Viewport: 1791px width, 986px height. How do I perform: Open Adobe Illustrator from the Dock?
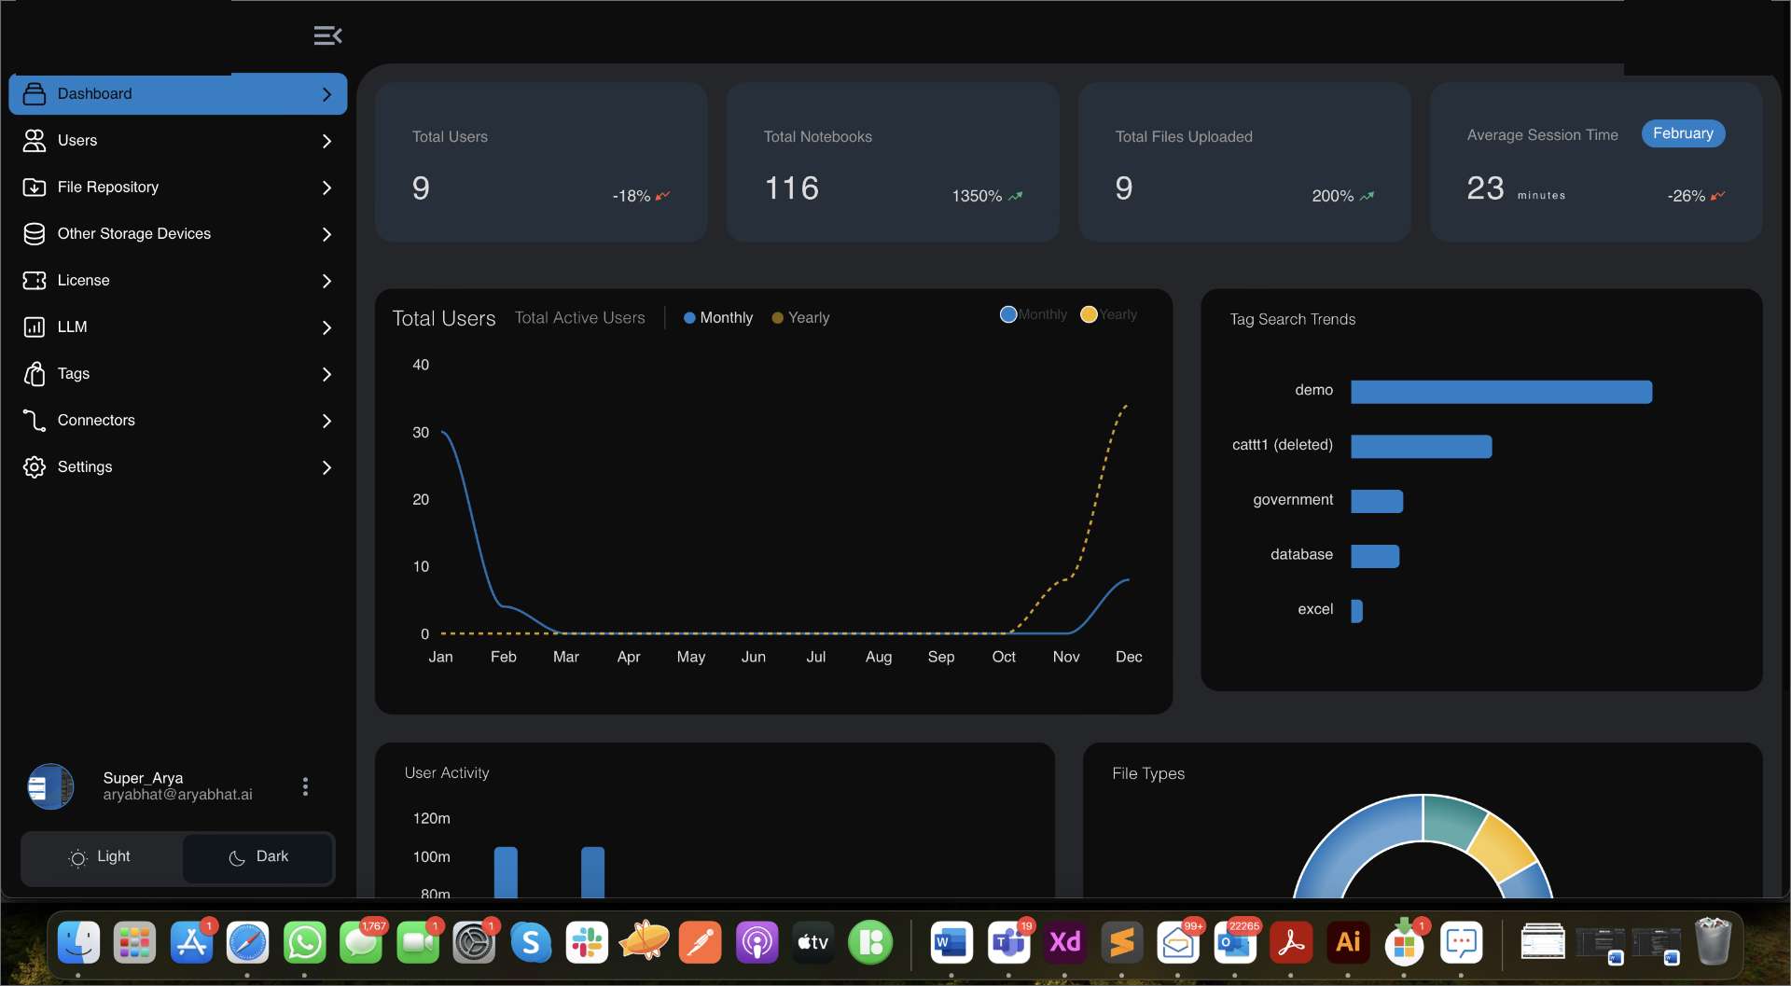1347,943
